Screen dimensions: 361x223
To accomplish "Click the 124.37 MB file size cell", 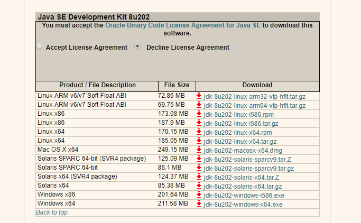I will (x=173, y=176).
